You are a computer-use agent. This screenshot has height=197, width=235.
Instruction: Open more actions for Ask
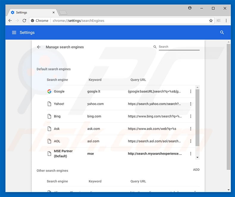tap(190, 128)
